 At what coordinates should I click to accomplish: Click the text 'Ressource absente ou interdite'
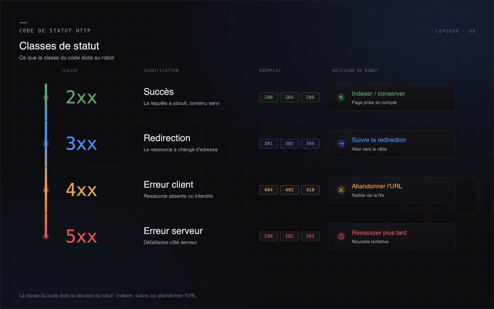point(178,196)
